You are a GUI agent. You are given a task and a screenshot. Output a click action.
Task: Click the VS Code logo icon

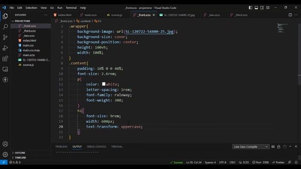(4, 8)
